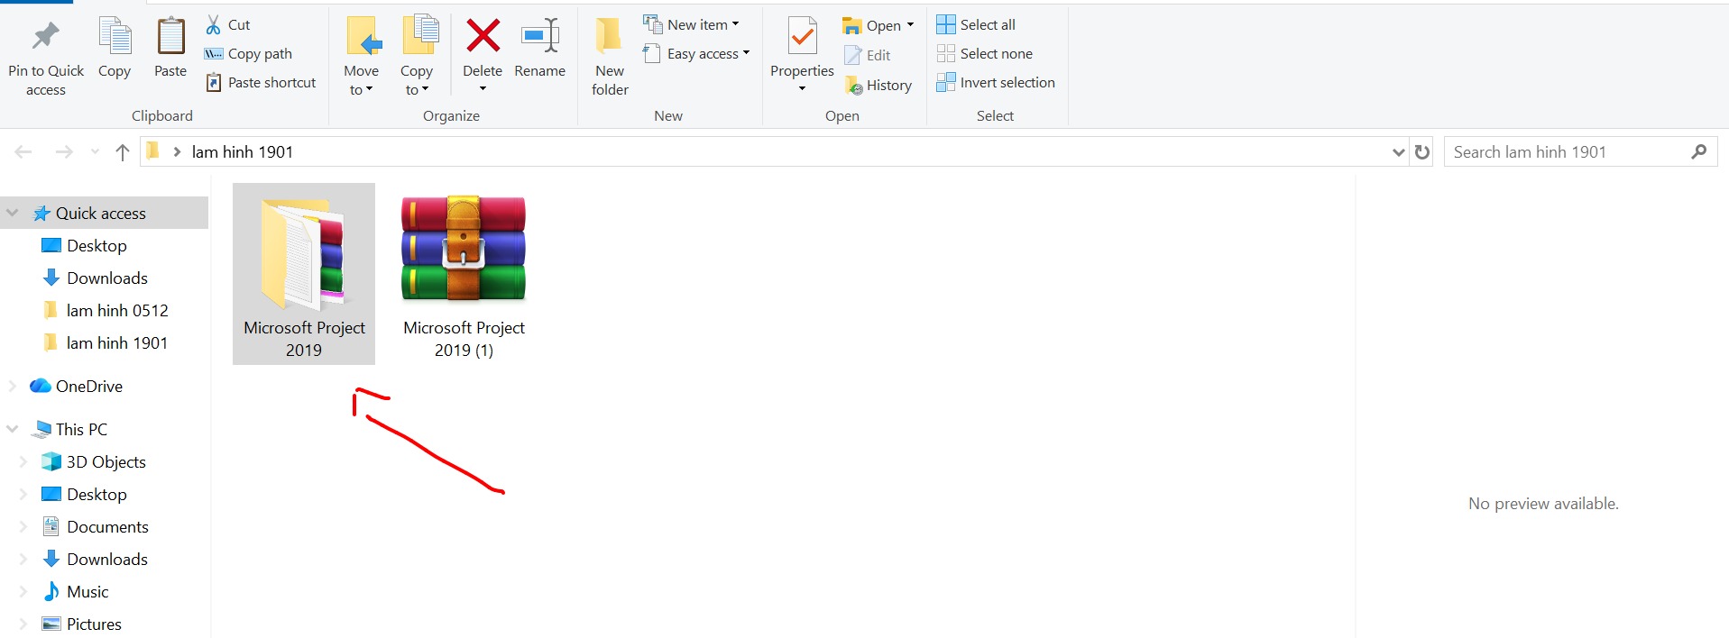
Task: Click the Delete red X icon
Action: 483,38
